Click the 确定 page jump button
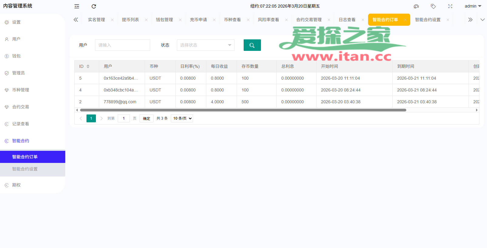 (147, 118)
